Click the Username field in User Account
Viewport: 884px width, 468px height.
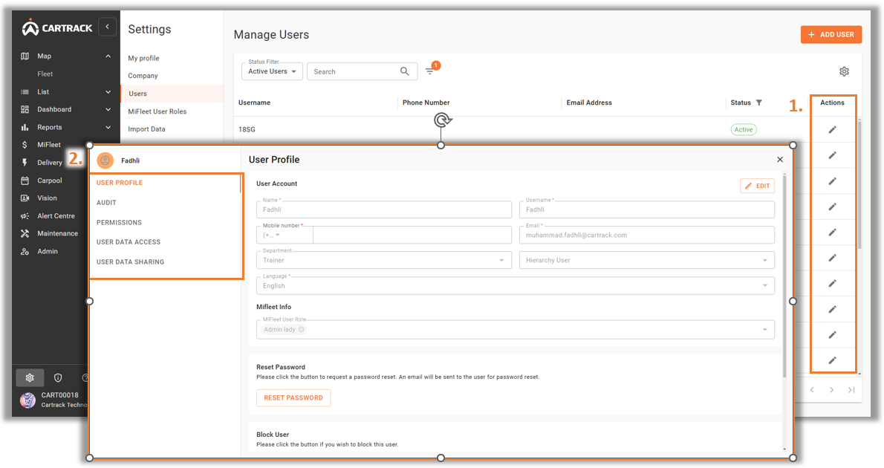coord(646,209)
